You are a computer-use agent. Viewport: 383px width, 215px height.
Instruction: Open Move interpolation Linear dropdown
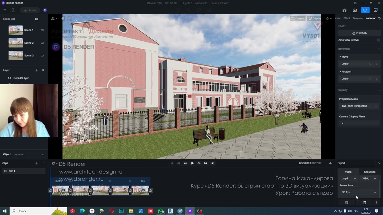coord(356,64)
